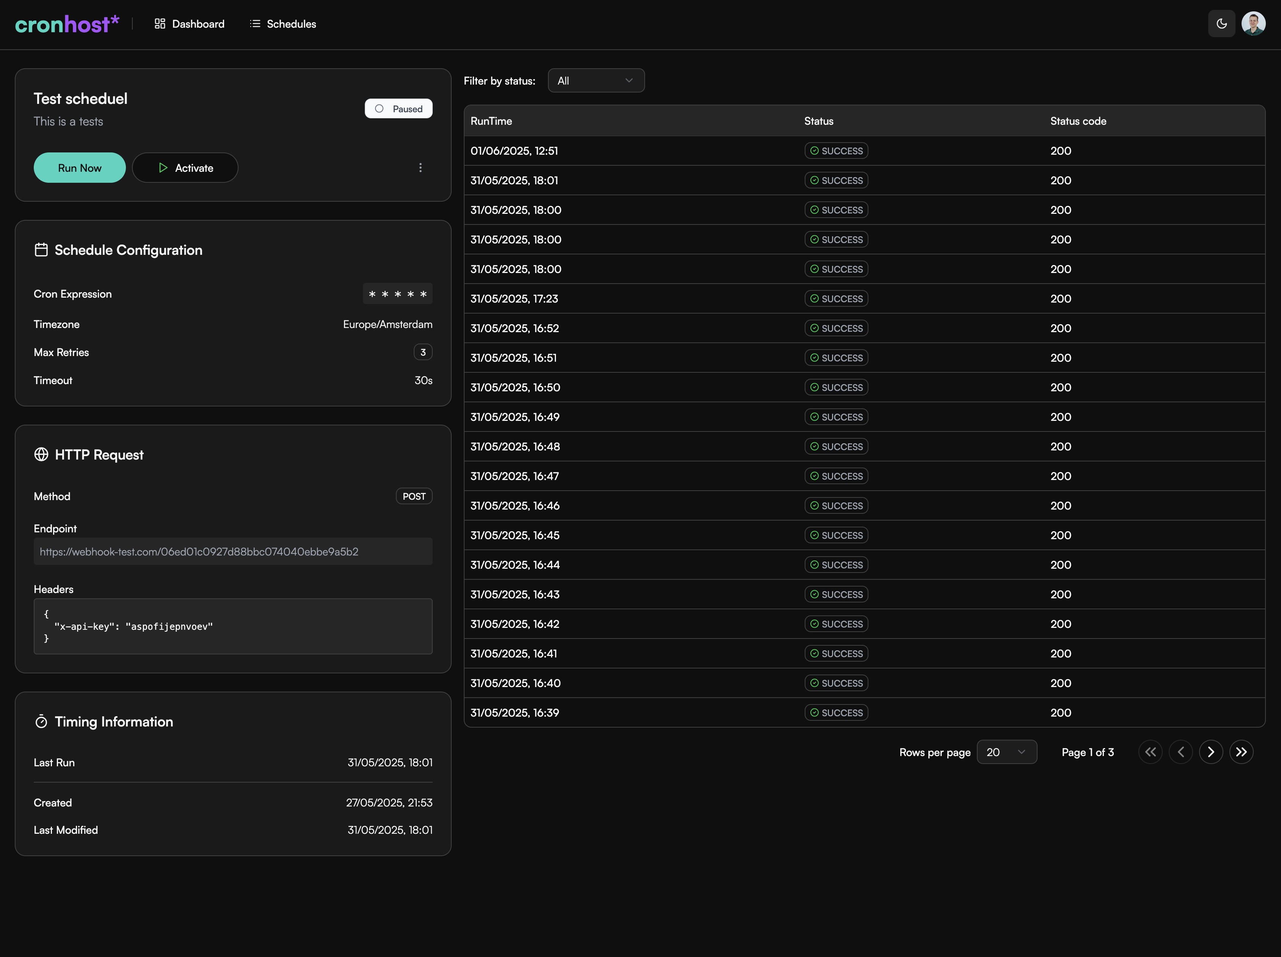
Task: Click the RunTime column header
Action: point(491,121)
